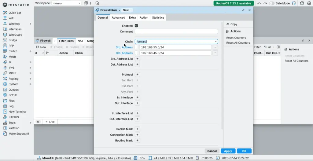Expand the Tools submenu
Screen dimensions: 313x161
pyautogui.click(x=31, y=123)
